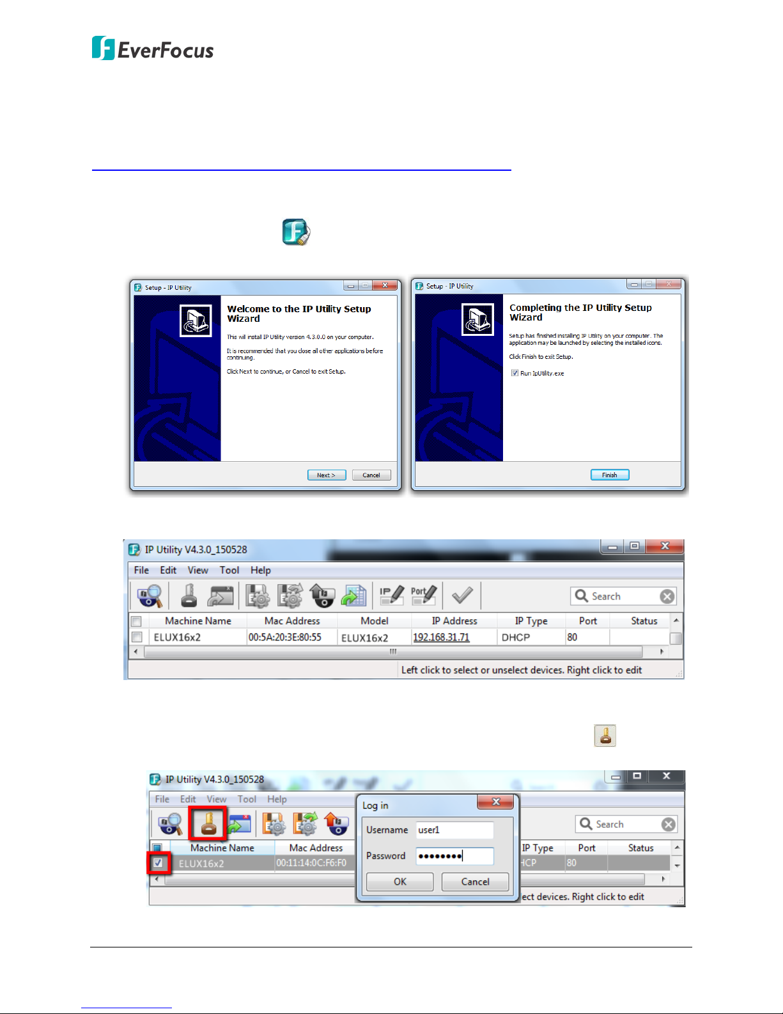Click the left scroll arrow in upper IP Utility list
The image size is (783, 1014).
pos(135,652)
